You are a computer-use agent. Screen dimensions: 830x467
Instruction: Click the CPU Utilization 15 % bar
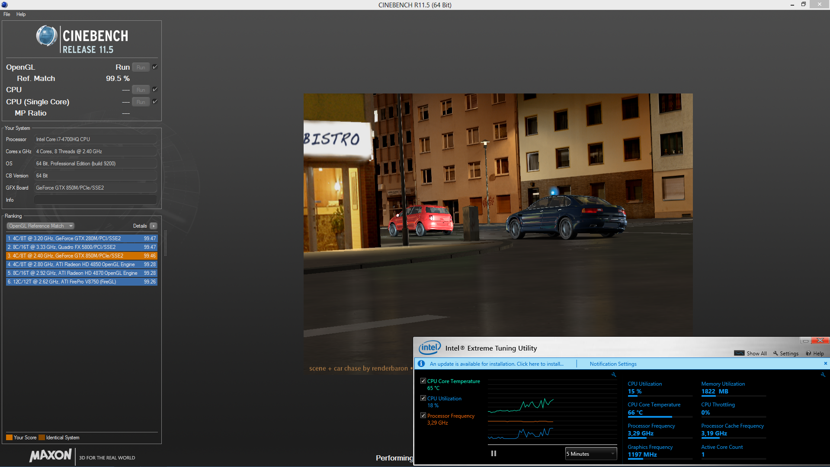pos(660,396)
